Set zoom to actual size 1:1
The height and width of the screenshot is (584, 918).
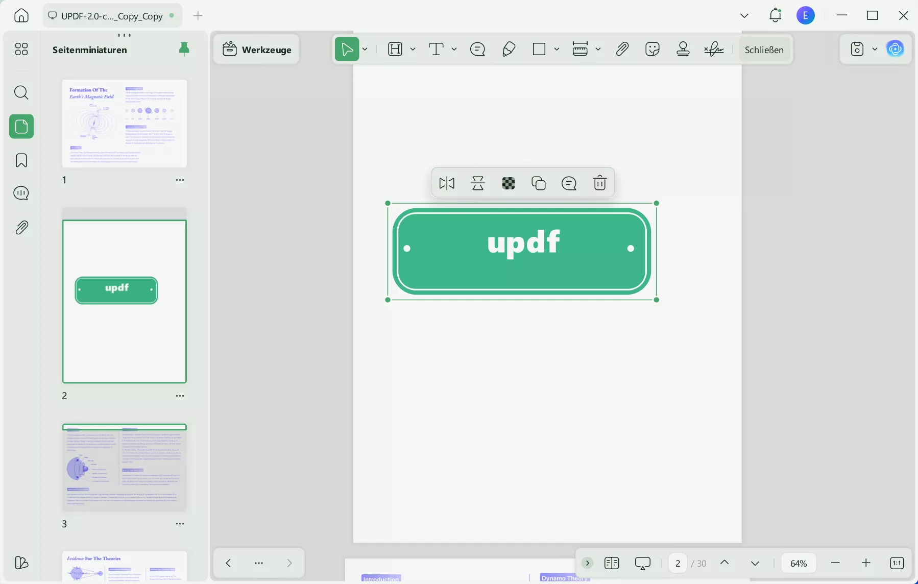[x=897, y=563]
